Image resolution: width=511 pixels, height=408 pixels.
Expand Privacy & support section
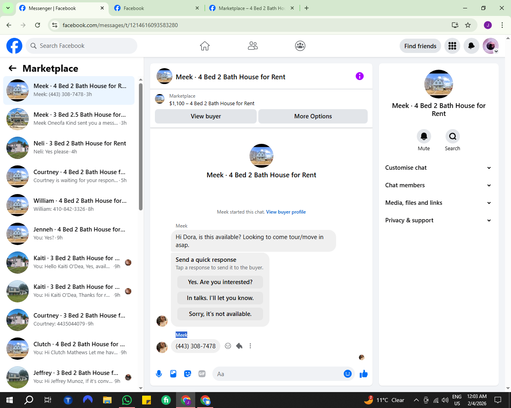[x=438, y=220]
